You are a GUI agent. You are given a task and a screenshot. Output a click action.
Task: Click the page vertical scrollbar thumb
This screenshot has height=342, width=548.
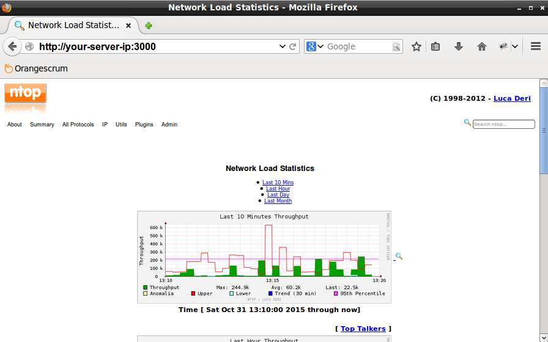coord(544,130)
